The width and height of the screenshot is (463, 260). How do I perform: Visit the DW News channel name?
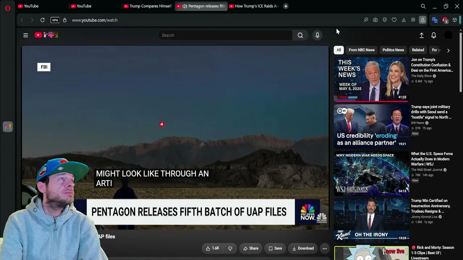tap(417, 123)
